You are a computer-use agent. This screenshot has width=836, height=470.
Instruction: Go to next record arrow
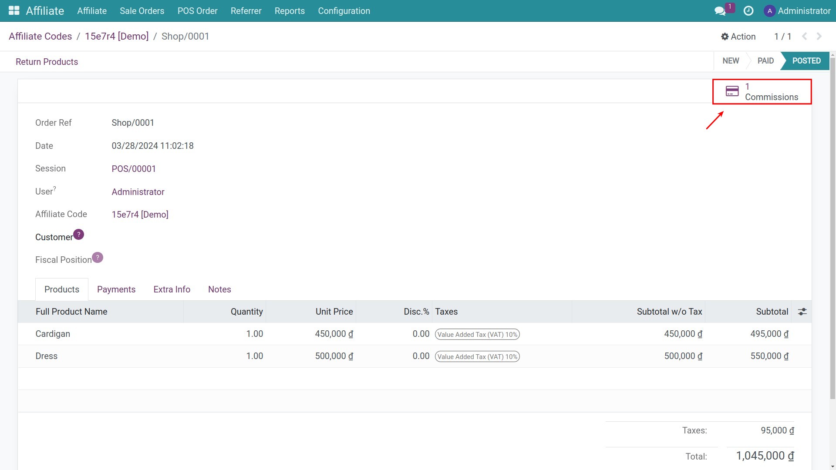click(819, 37)
